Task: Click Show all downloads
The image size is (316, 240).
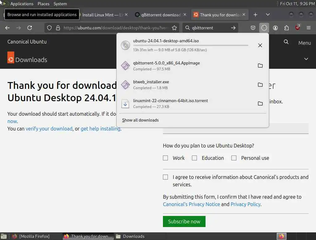Action: coord(140,120)
